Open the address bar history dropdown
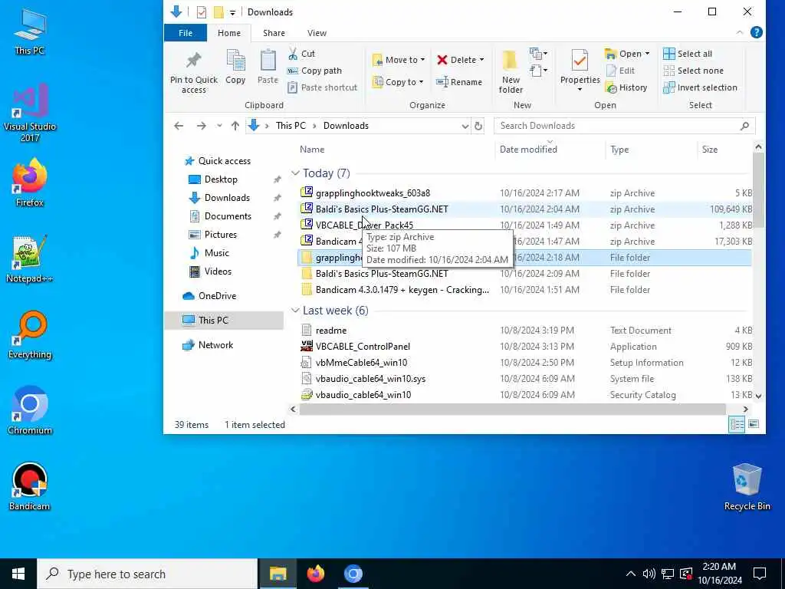The height and width of the screenshot is (589, 785). (465, 126)
